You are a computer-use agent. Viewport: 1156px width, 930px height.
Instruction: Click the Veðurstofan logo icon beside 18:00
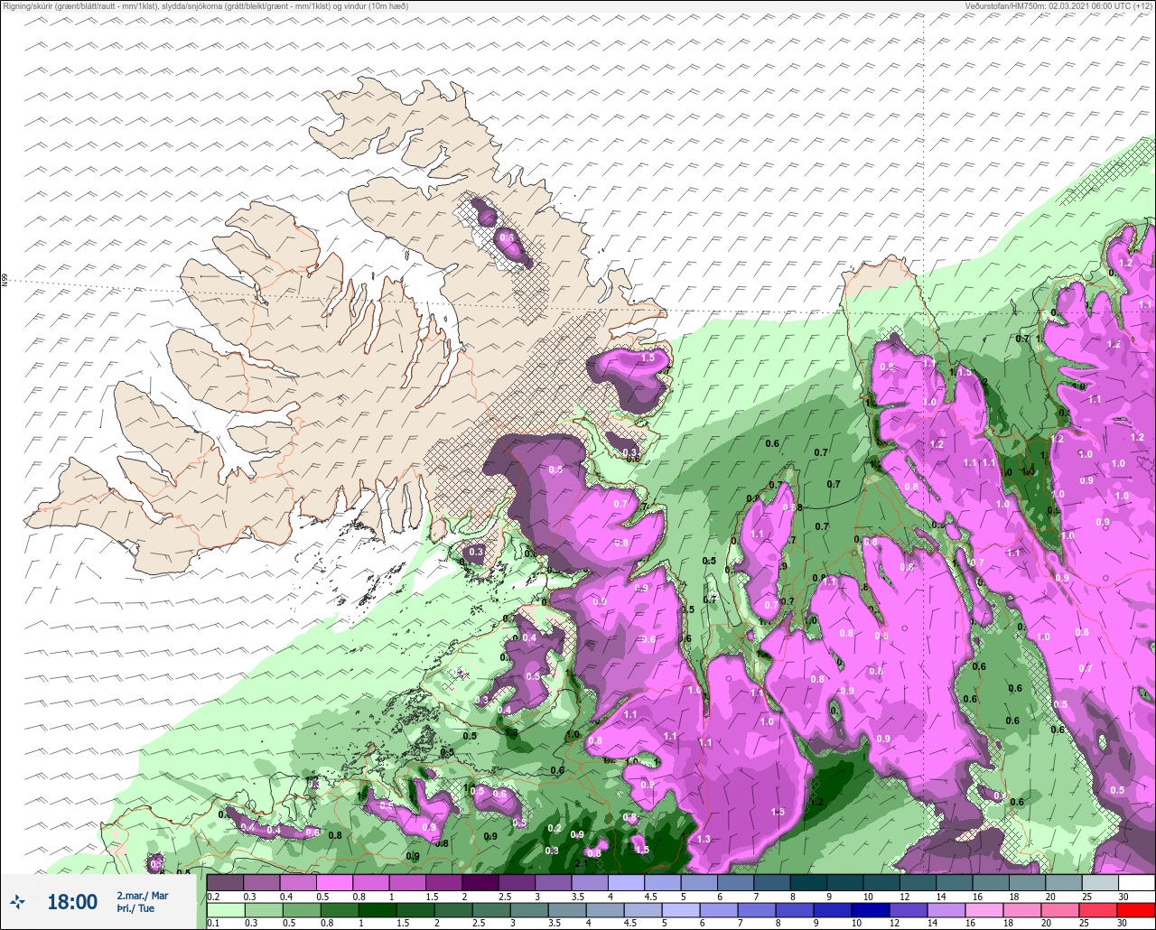[17, 902]
